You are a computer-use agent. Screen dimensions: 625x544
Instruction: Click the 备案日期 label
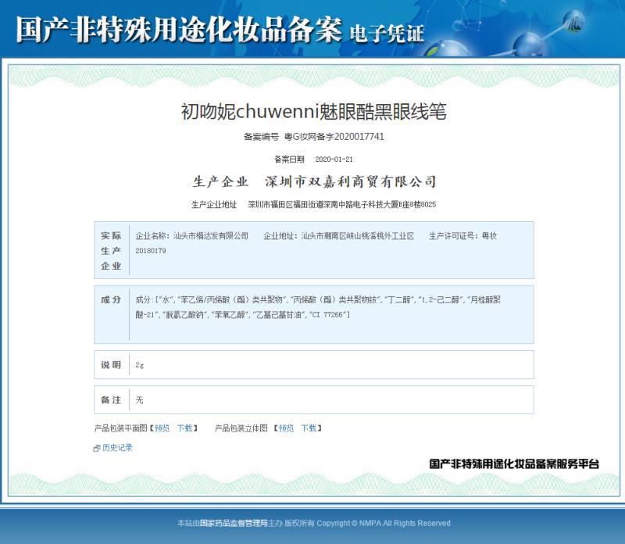(289, 159)
